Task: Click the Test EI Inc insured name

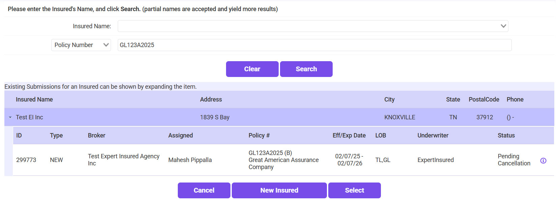Action: pyautogui.click(x=29, y=117)
